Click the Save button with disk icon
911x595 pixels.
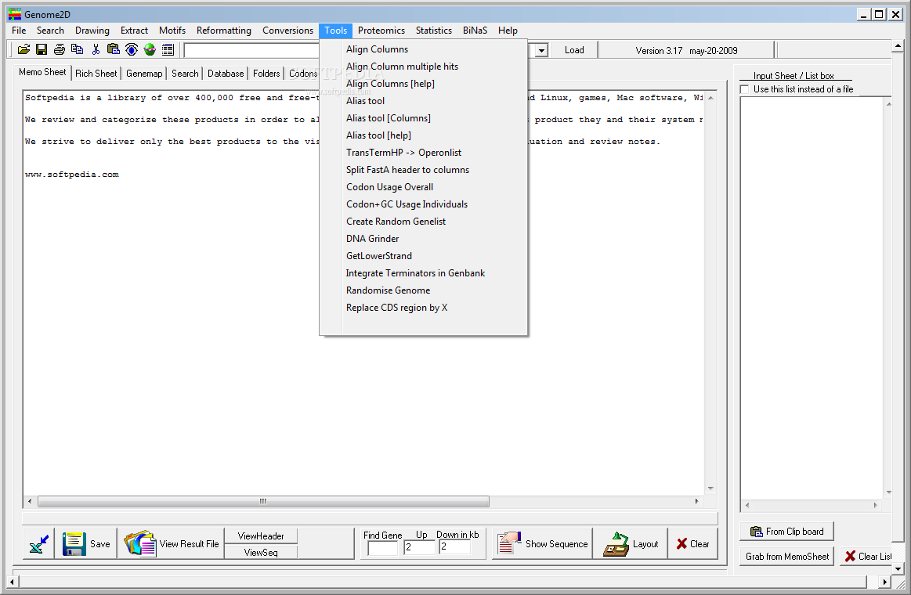click(x=86, y=544)
